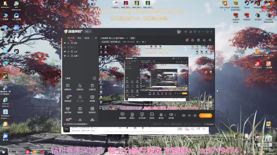Show the 图片 2 layer with eye icon
The image size is (277, 155).
pyautogui.click(x=65, y=47)
